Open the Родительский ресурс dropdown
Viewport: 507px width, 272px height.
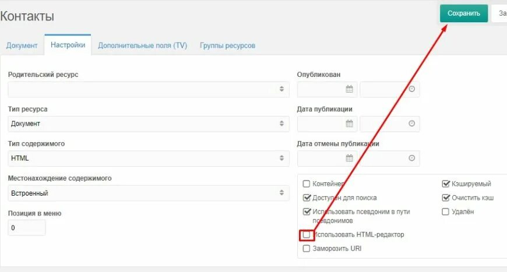(149, 89)
